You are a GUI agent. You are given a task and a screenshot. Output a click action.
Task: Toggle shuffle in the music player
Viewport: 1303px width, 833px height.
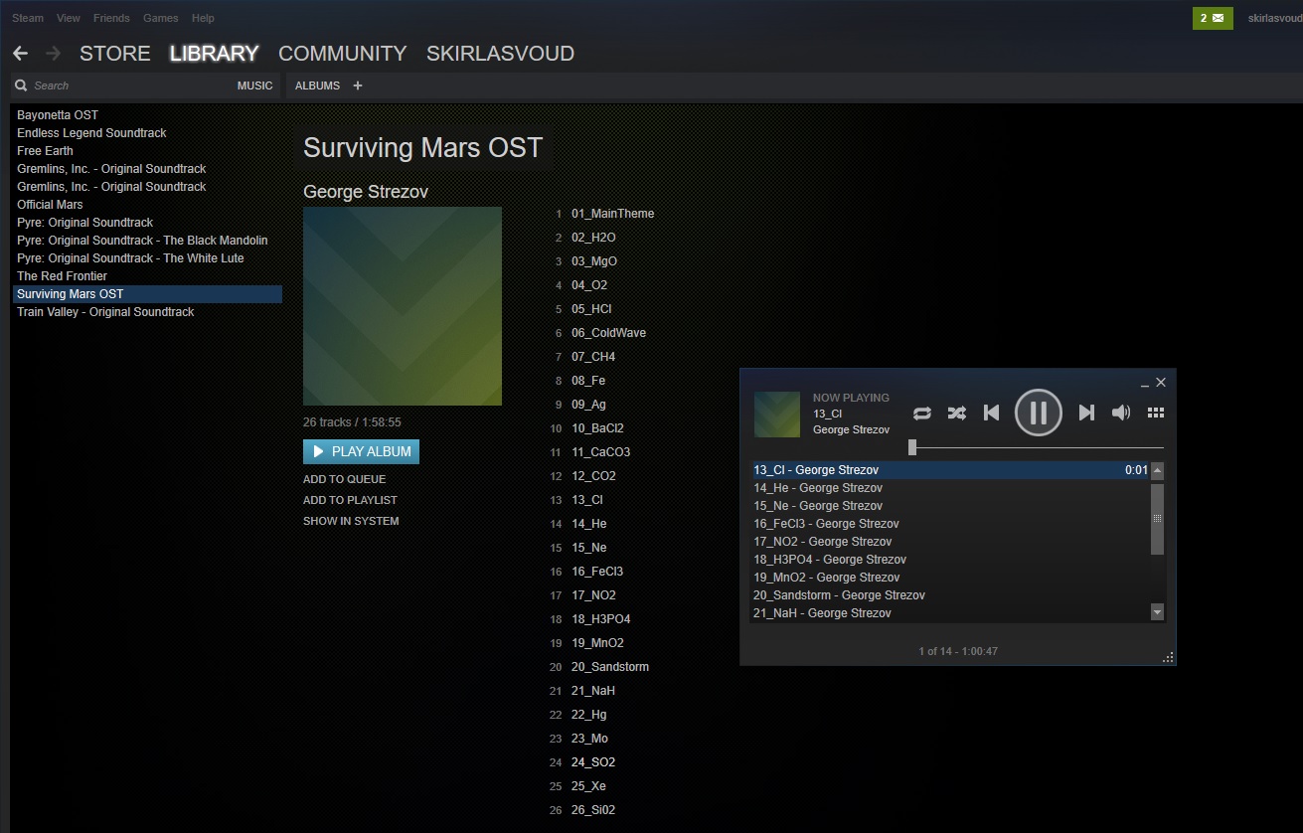coord(956,413)
